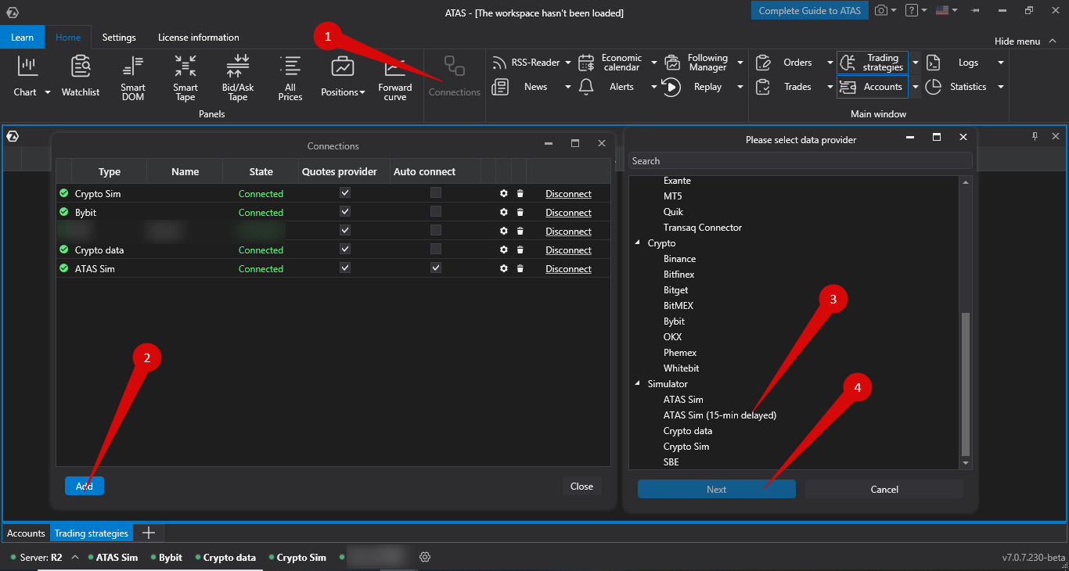Click the data provider Search field
The width and height of the screenshot is (1069, 571).
[801, 160]
